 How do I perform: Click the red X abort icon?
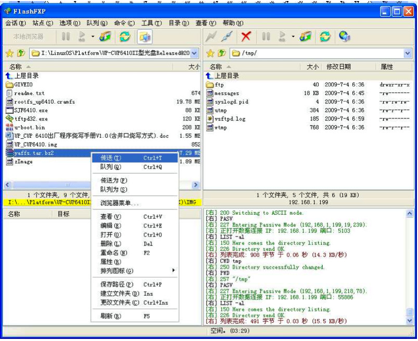point(246,36)
